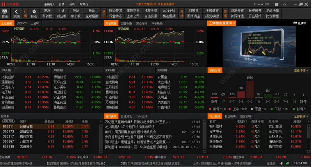Click watchlist scrollbar down arrow
The image size is (312, 167).
tap(100, 151)
